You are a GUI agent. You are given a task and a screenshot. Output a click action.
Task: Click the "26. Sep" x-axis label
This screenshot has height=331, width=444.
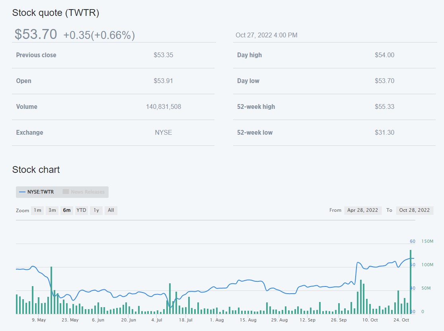pos(339,320)
